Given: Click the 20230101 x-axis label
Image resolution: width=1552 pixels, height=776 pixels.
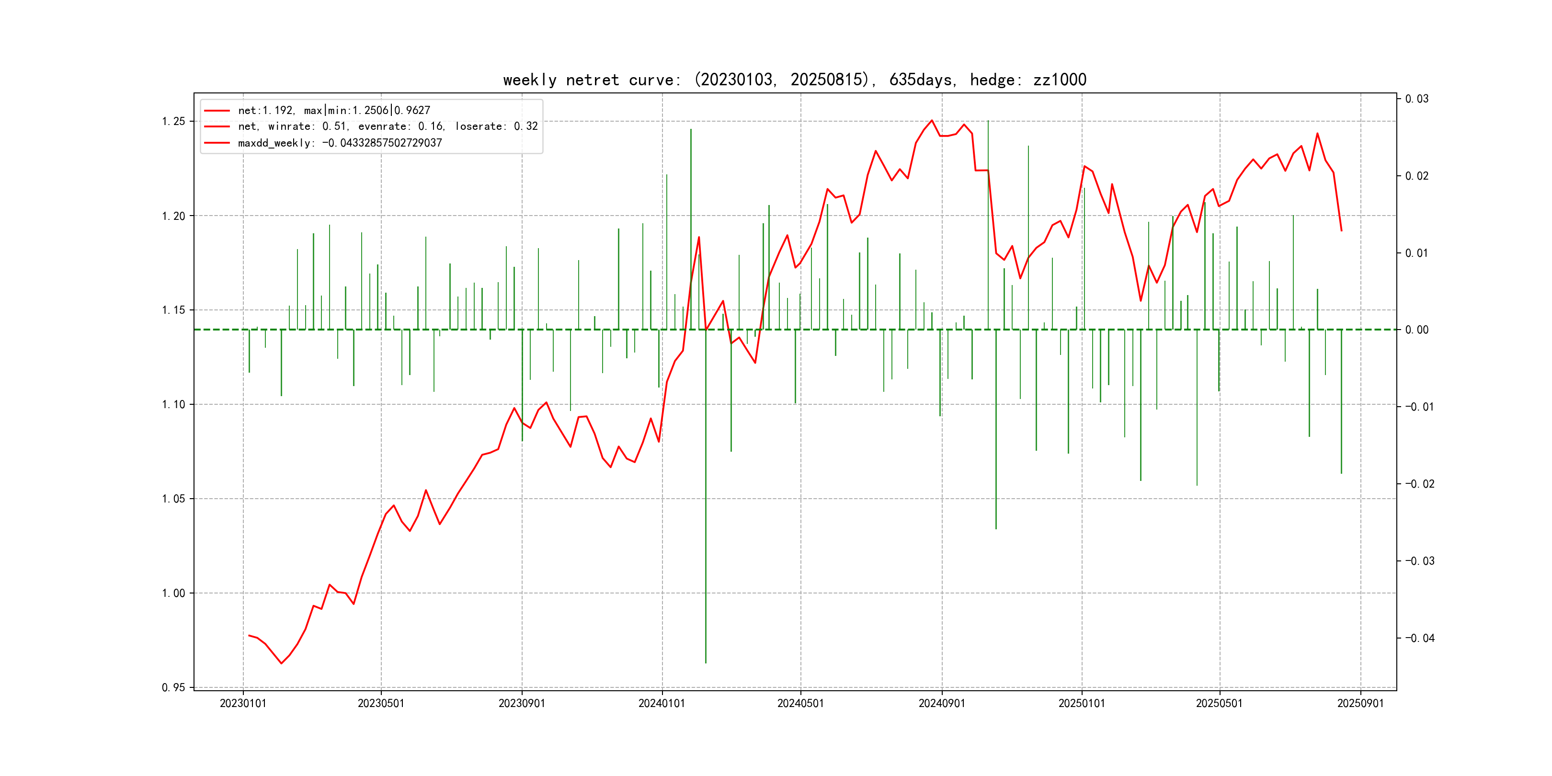Looking at the screenshot, I should [x=243, y=703].
